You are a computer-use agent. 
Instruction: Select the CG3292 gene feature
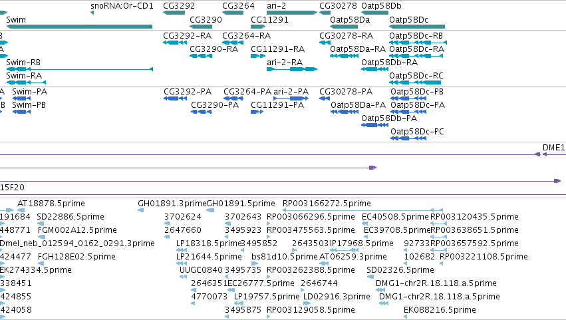(174, 13)
